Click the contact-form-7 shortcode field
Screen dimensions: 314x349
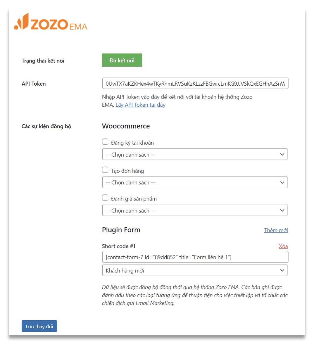point(195,257)
